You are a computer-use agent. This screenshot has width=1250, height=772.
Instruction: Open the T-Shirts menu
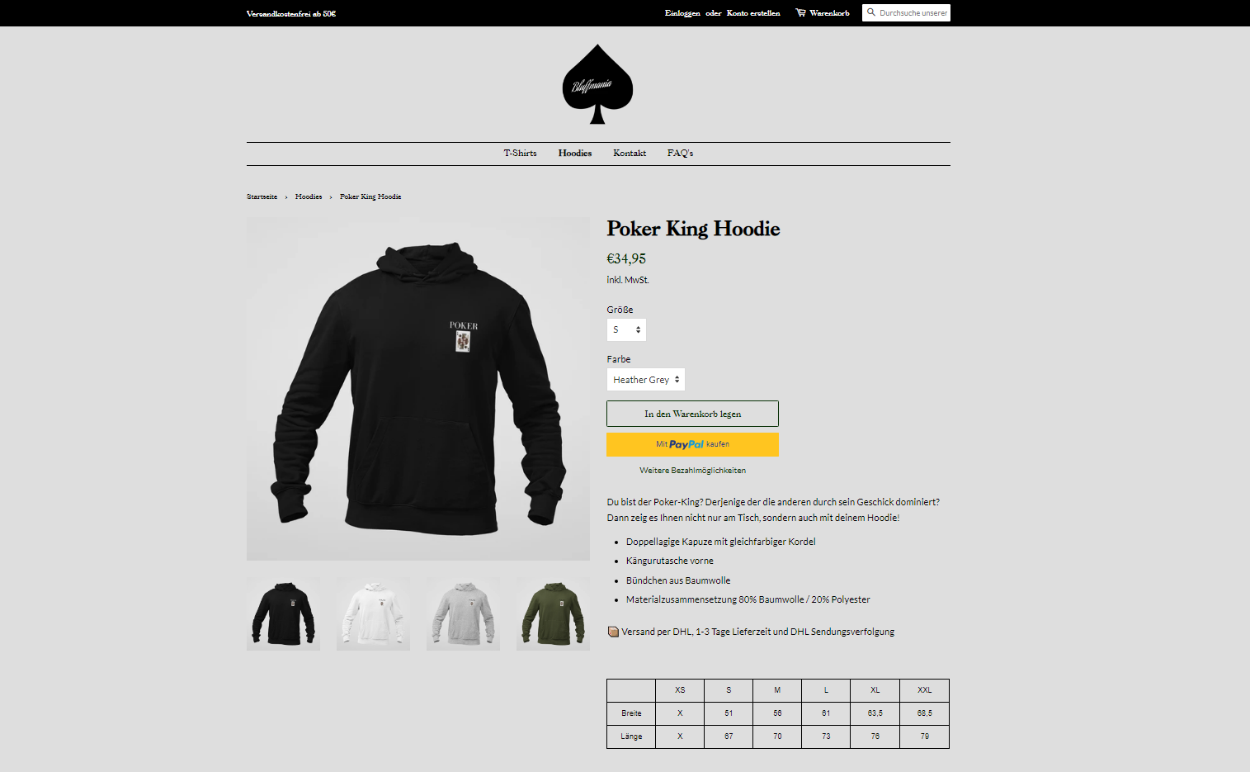pyautogui.click(x=520, y=154)
